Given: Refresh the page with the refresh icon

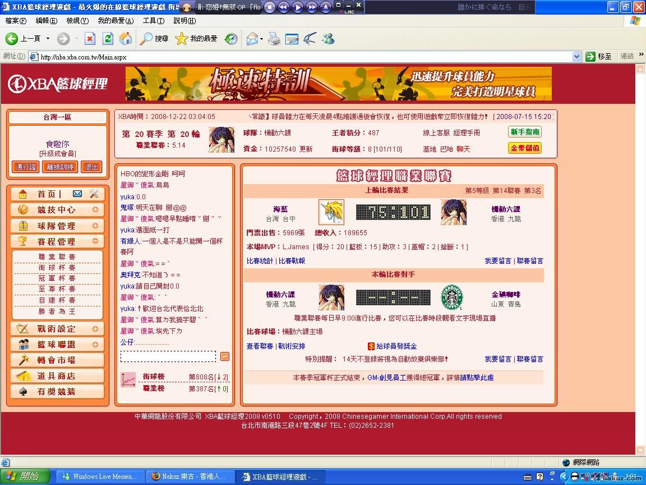Looking at the screenshot, I should (108, 39).
